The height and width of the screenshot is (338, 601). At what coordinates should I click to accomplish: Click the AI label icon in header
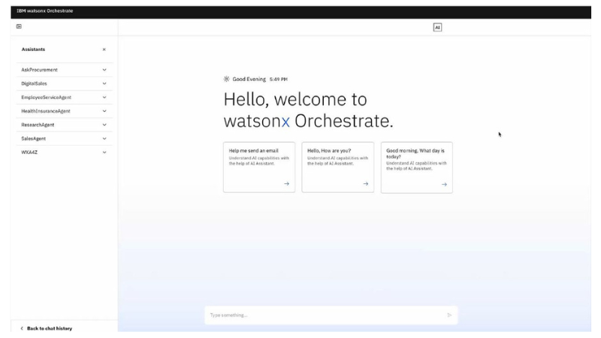coord(437,27)
